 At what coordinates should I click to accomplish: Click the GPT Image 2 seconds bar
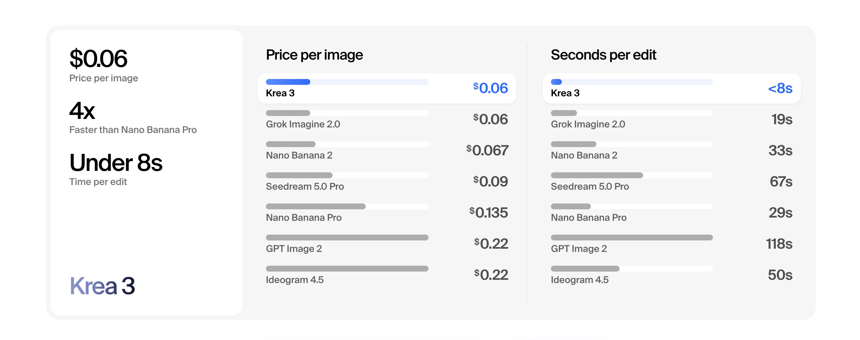(x=632, y=238)
